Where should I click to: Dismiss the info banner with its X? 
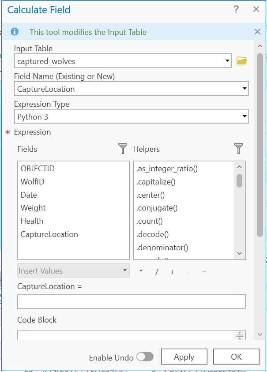(x=257, y=32)
